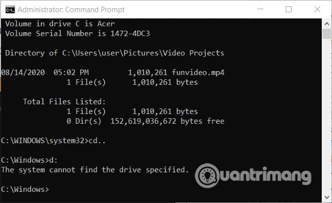332x203 pixels.
Task: Open the Command Prompt title bar icon menu
Action: click(10, 10)
